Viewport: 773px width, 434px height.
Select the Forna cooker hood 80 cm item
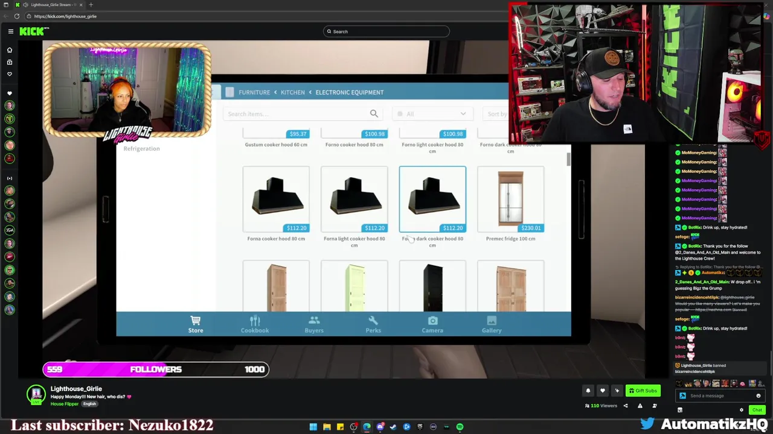click(276, 200)
